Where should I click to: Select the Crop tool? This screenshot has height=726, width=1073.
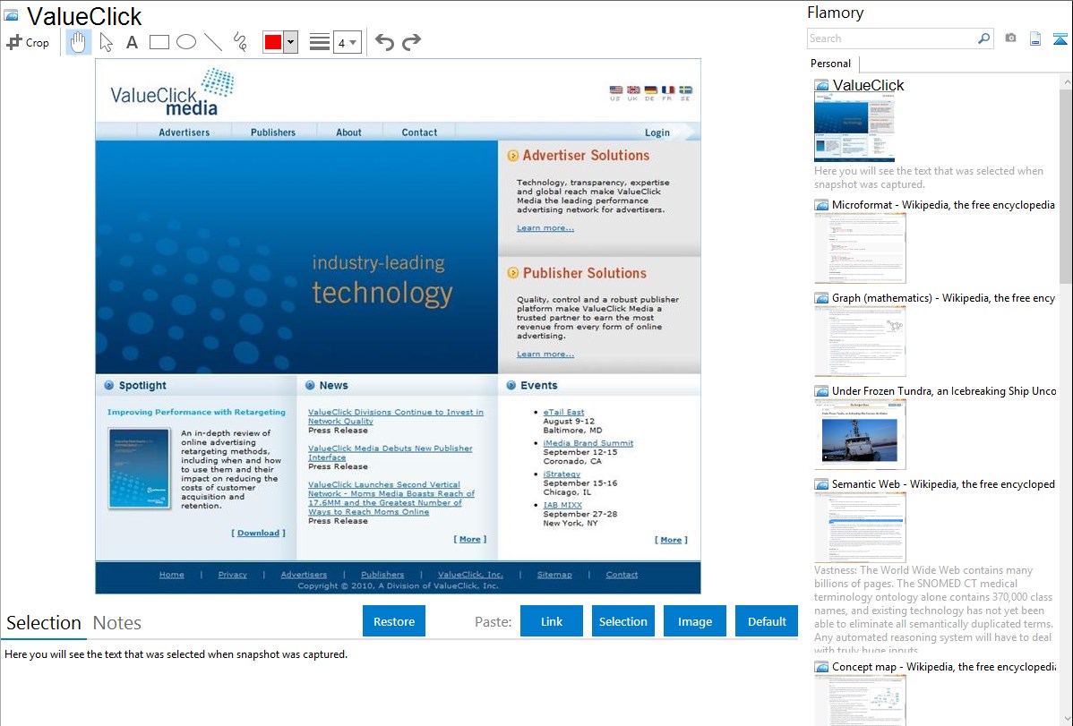28,42
